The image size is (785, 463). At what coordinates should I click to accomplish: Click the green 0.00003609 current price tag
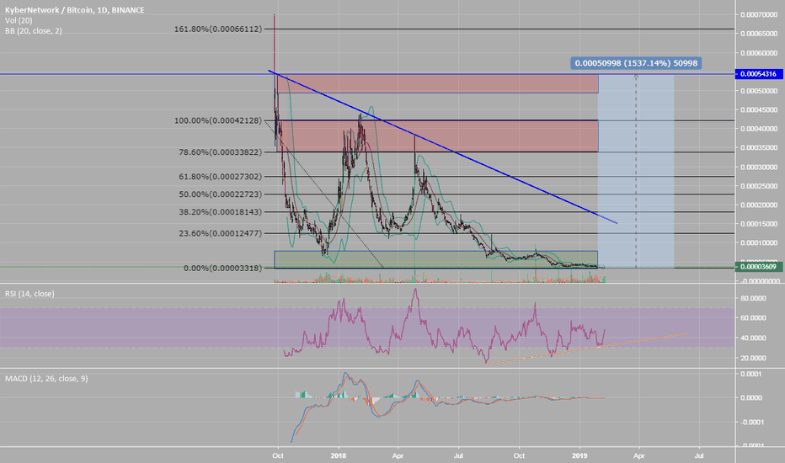click(758, 267)
